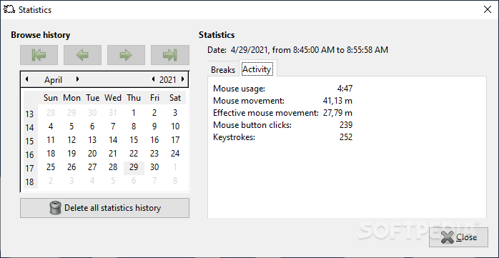Select April 12 in calendar

tap(71, 140)
